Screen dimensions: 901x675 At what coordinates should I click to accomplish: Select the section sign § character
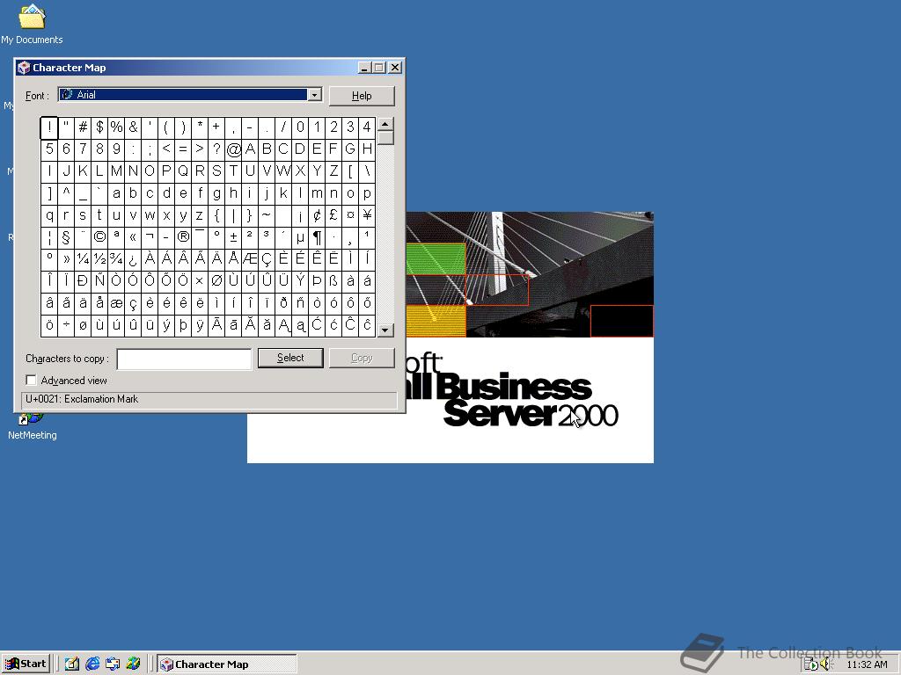click(66, 237)
